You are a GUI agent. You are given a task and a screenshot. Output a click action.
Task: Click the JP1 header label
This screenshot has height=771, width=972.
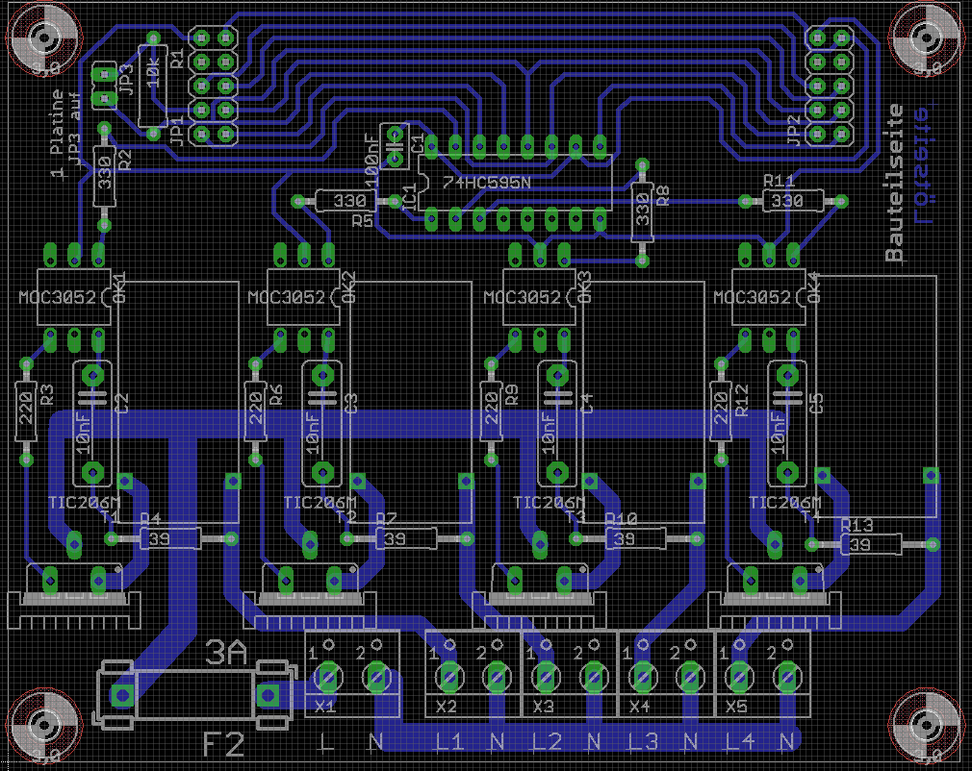(x=177, y=133)
